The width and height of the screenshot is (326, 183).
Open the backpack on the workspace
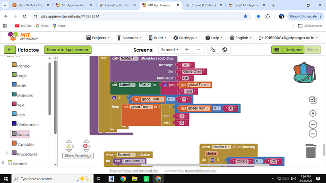304,73
